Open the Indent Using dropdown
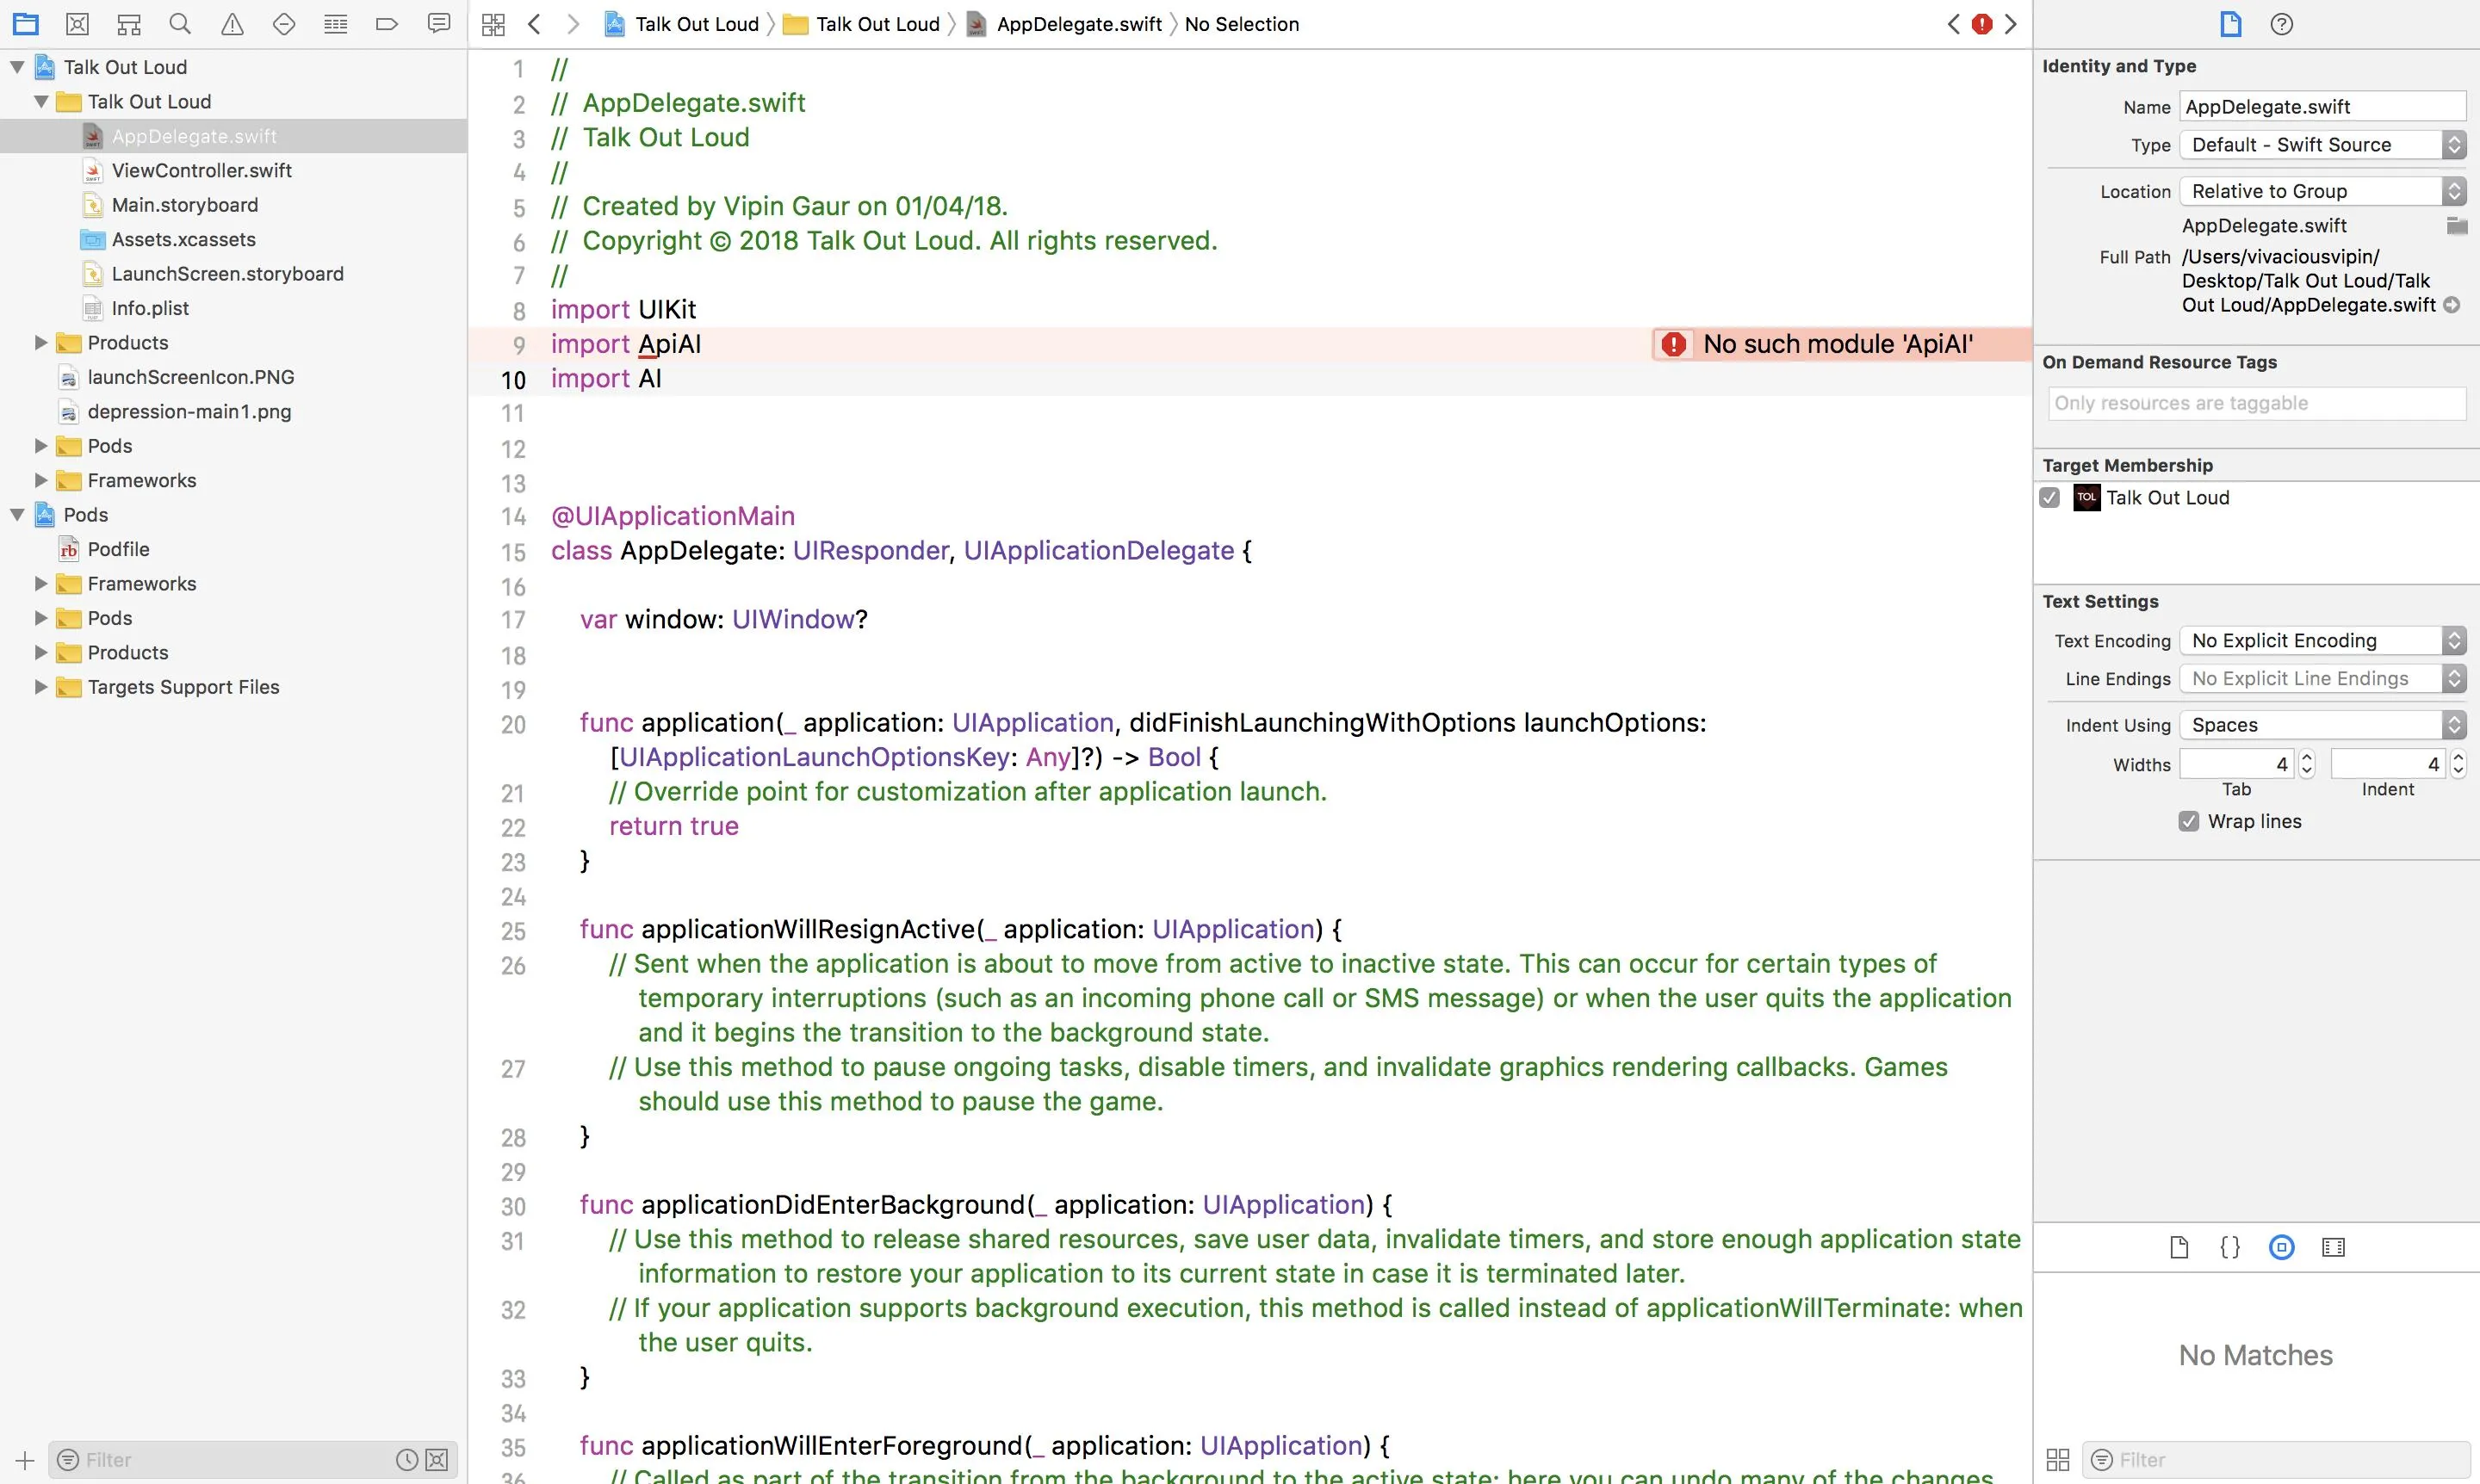 pos(2322,725)
